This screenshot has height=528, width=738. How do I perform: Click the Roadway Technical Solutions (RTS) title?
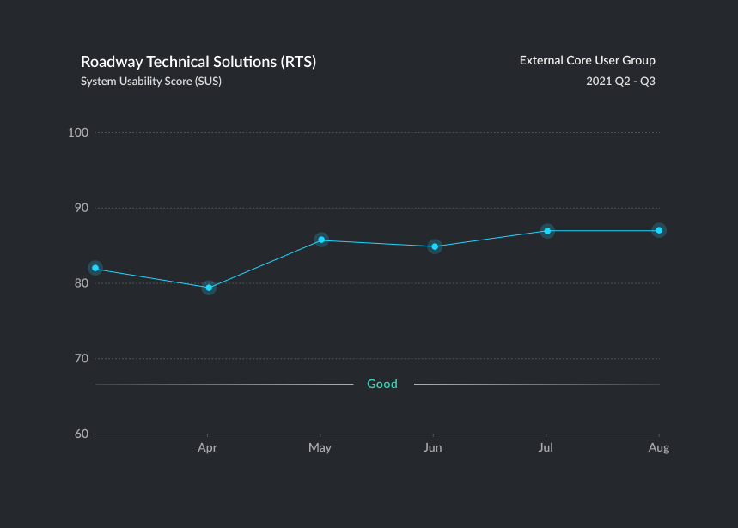point(198,62)
